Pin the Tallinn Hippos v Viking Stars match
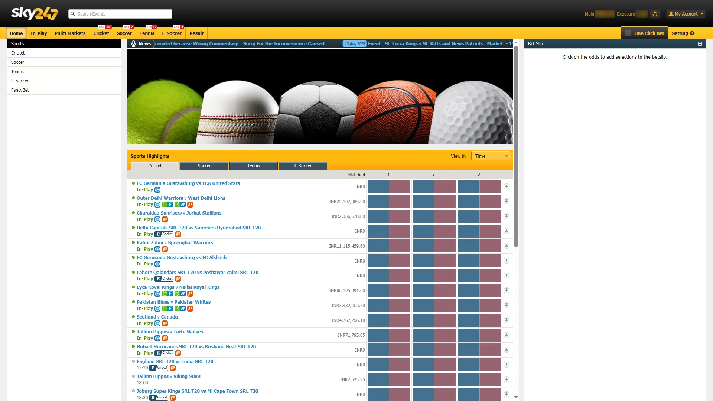The image size is (713, 401). [507, 379]
